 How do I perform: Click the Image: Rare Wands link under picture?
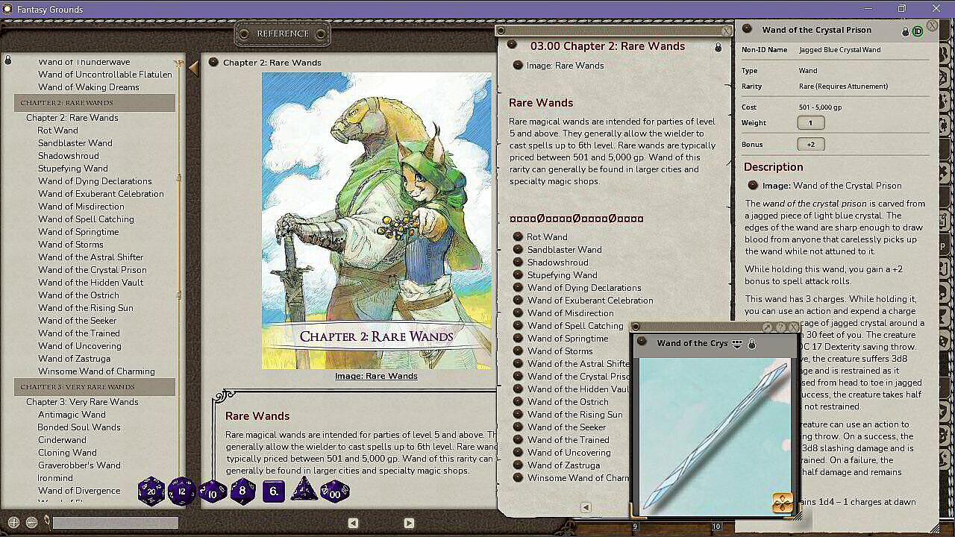tap(376, 376)
